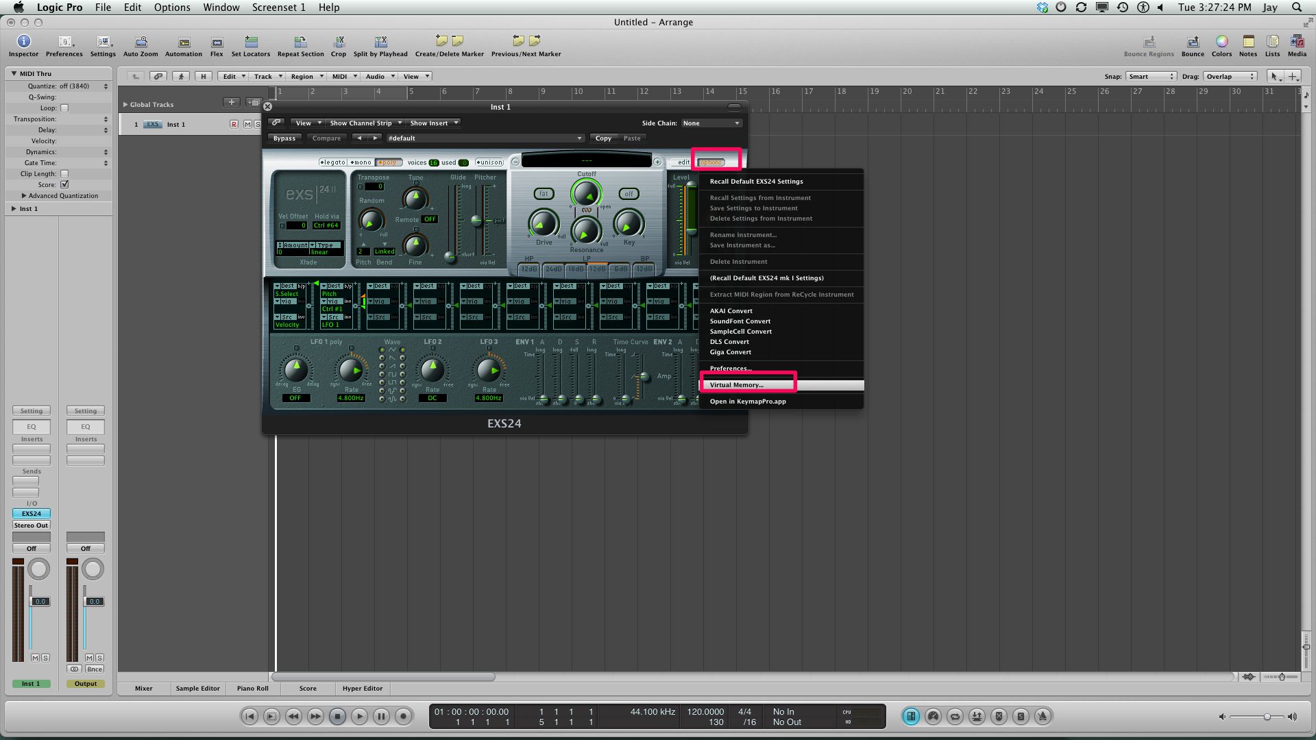
Task: Toggle the Clip Length checkbox
Action: (x=64, y=173)
